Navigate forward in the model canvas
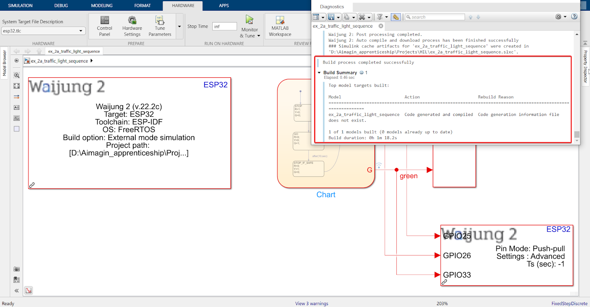 tap(28, 51)
